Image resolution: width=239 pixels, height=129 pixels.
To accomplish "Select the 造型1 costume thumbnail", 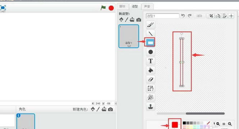I will coord(129,36).
